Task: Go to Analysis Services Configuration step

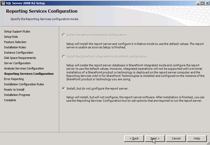Action: (x=24, y=69)
